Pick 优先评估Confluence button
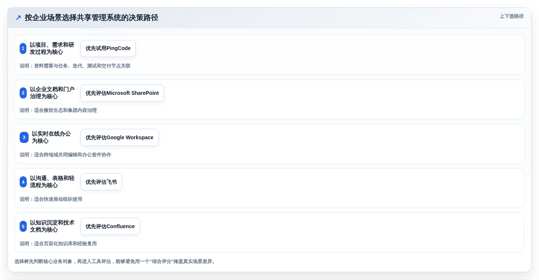Screen dimensions: 539x280 pyautogui.click(x=110, y=226)
